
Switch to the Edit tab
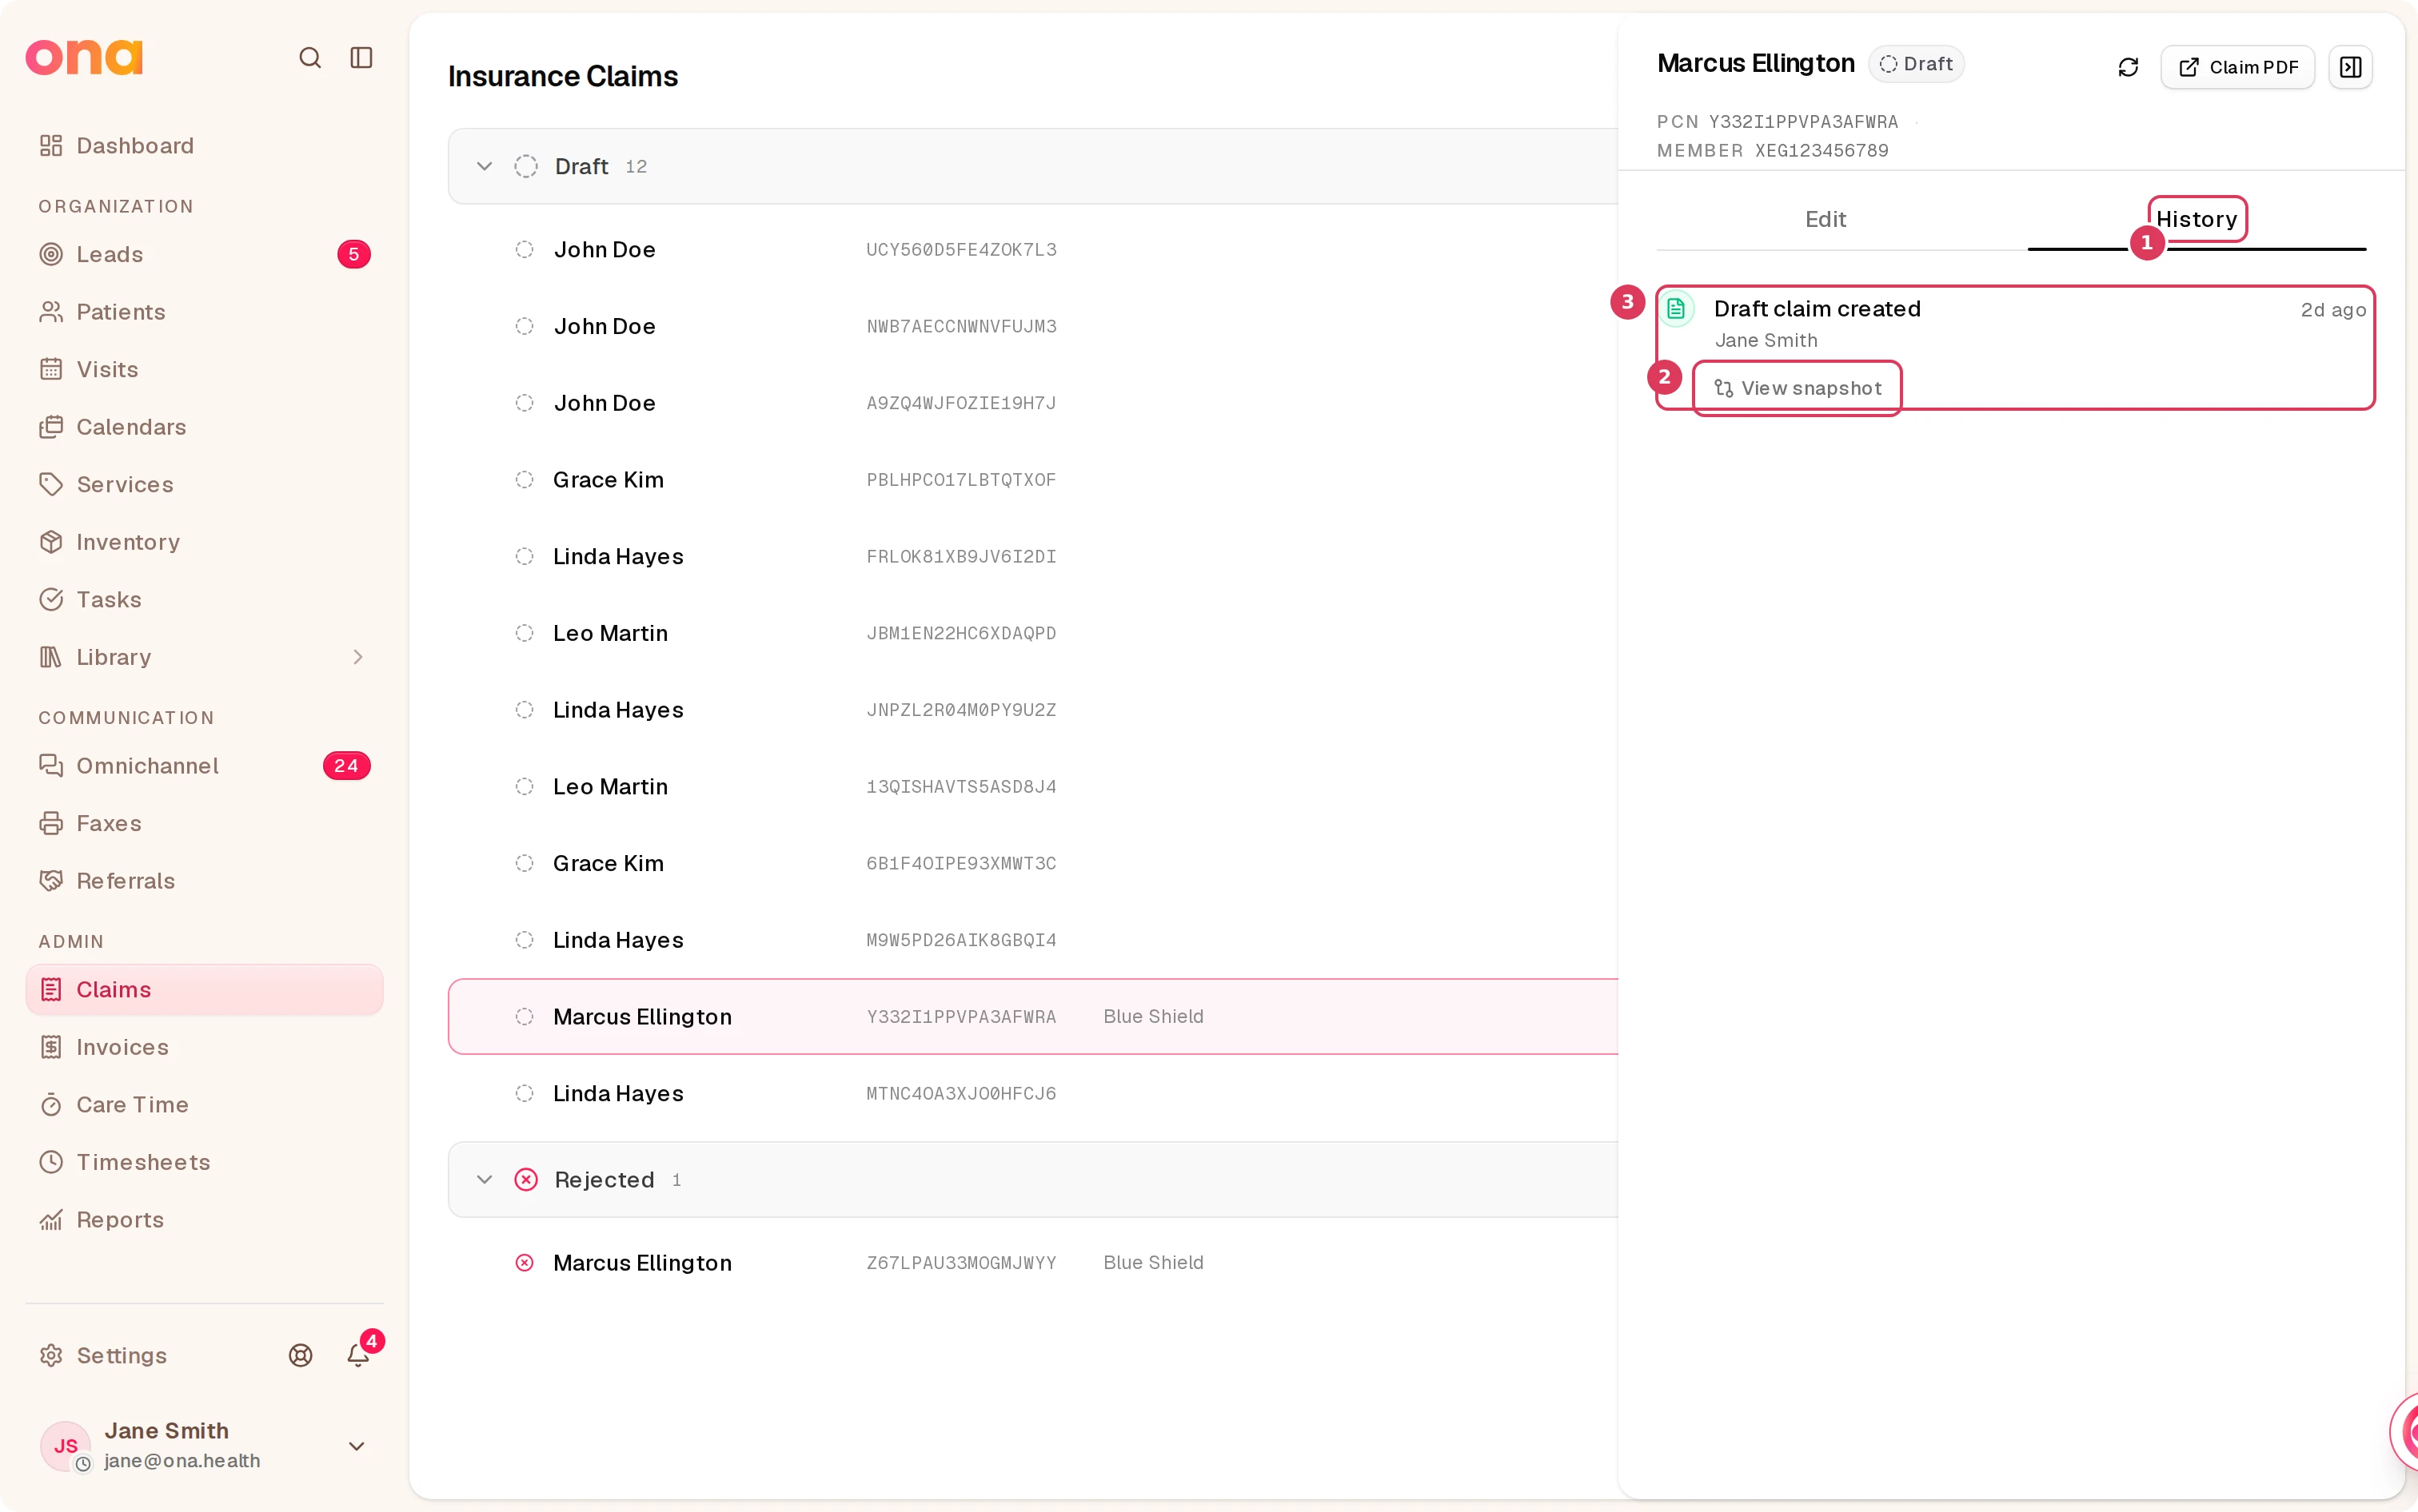(1825, 220)
